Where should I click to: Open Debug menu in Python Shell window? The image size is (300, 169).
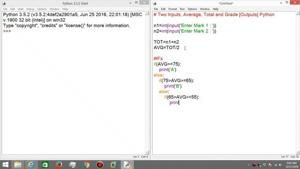coord(30,9)
